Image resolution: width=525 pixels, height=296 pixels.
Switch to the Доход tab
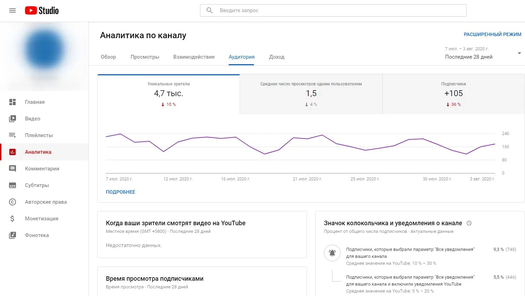pyautogui.click(x=277, y=57)
